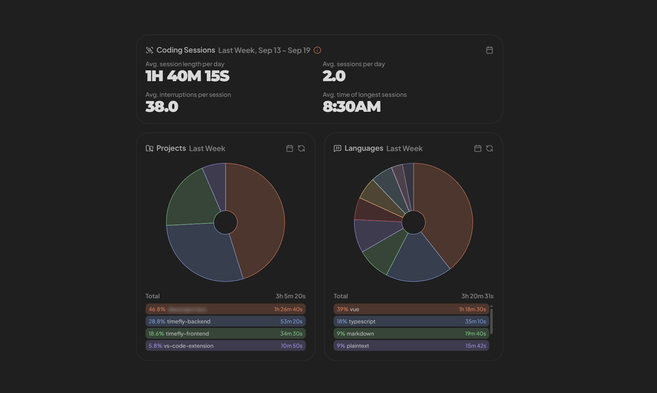Open the calendar picker in Languages panel
This screenshot has height=393, width=657.
tap(478, 148)
